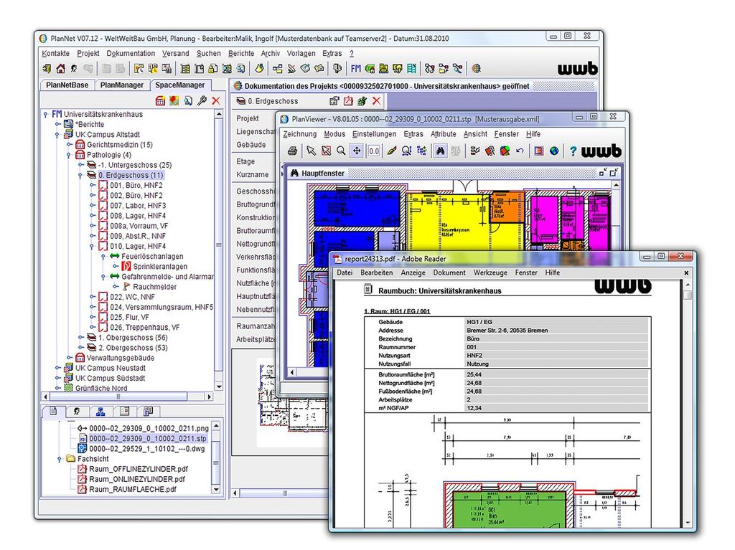Click the four-arrow pan tool in PlanViewer
Screen dimensions: 735x550
(x=357, y=151)
